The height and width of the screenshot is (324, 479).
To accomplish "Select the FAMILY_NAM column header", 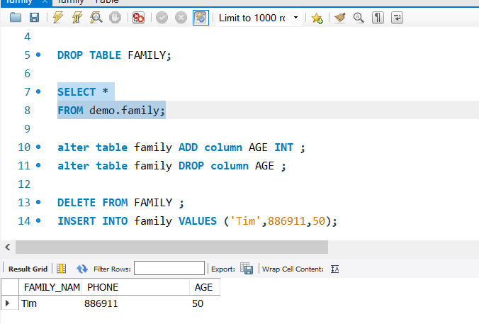I will point(51,287).
